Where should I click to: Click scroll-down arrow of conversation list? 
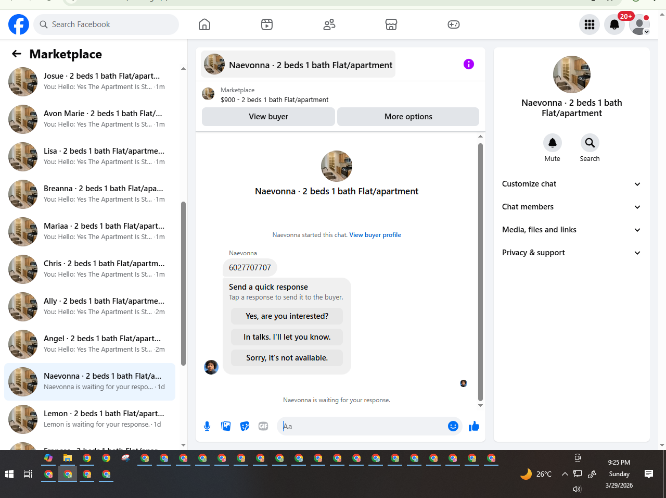tap(183, 445)
